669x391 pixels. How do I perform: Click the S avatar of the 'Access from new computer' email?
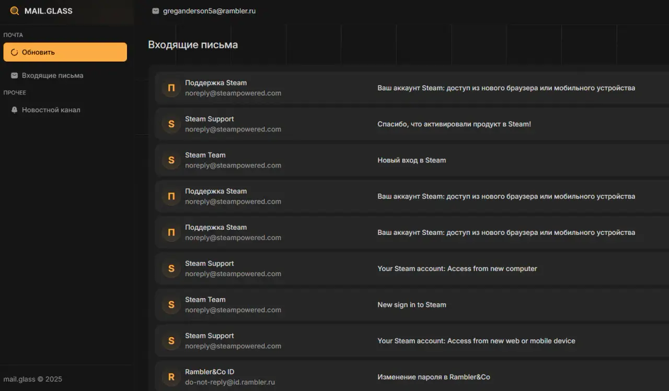171,269
